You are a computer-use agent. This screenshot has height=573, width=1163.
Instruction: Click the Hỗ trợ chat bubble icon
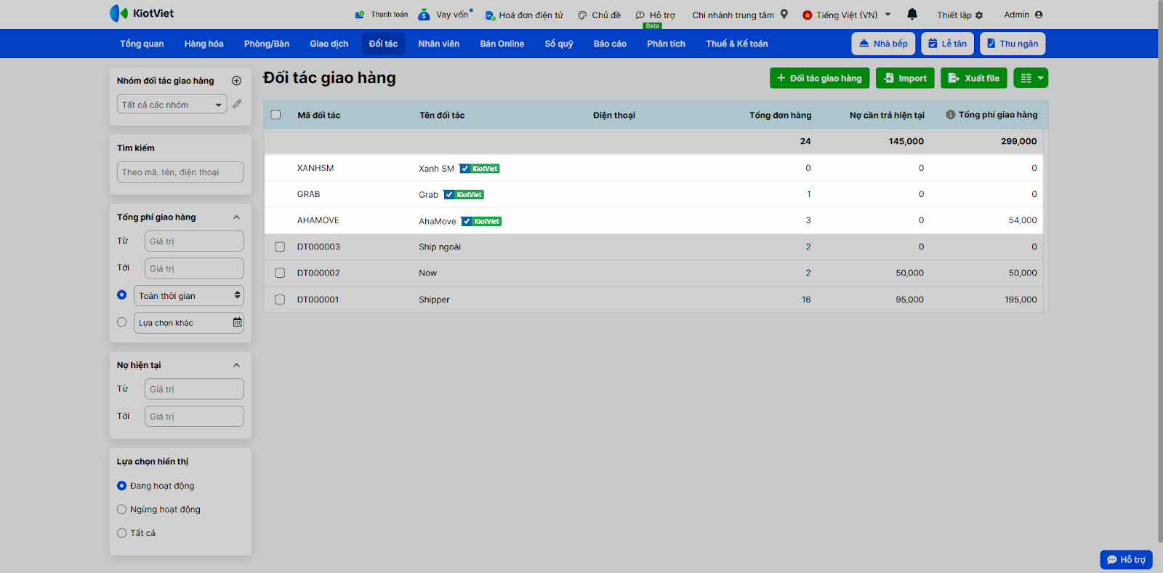[x=640, y=15]
